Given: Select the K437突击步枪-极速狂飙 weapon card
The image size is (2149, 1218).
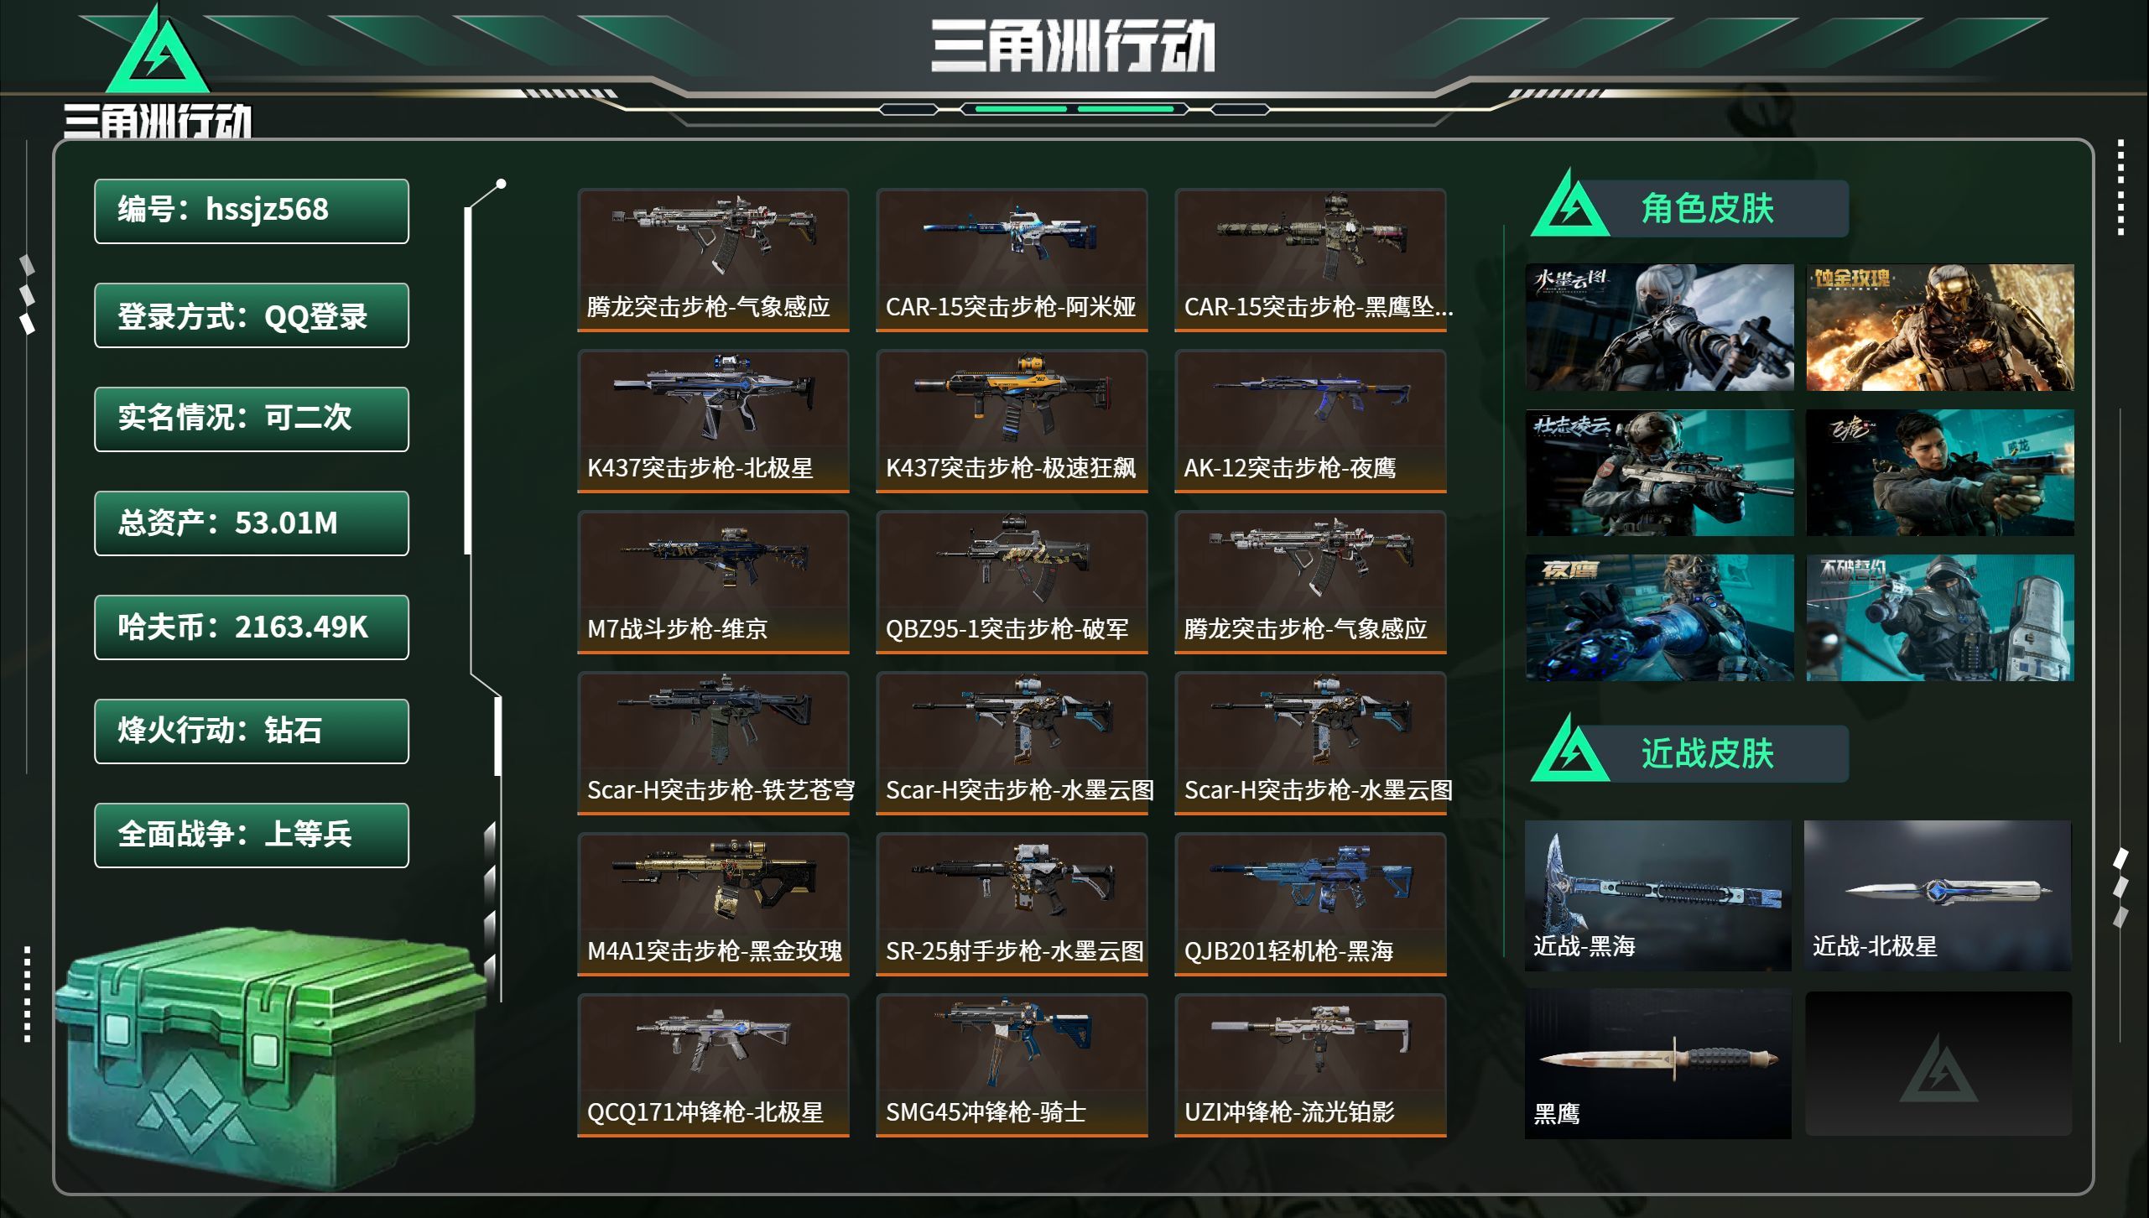Looking at the screenshot, I should (1012, 421).
